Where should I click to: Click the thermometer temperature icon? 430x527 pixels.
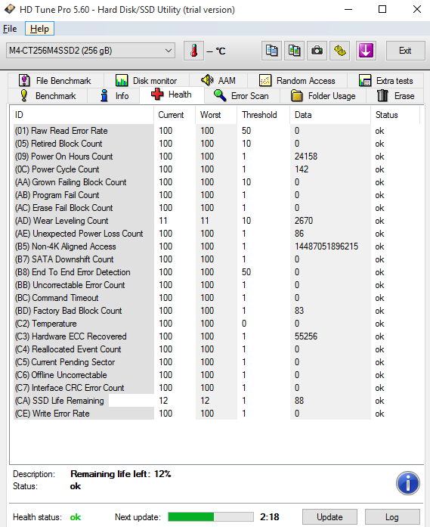click(x=193, y=51)
